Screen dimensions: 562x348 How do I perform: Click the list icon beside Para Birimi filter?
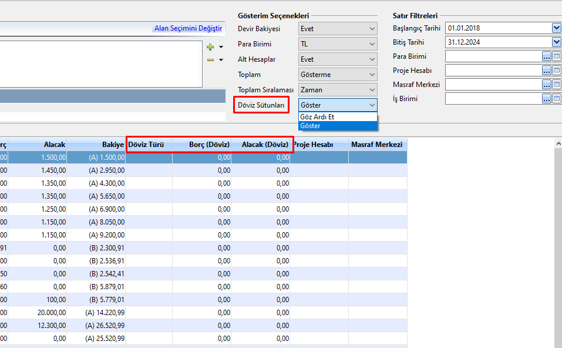pyautogui.click(x=557, y=56)
